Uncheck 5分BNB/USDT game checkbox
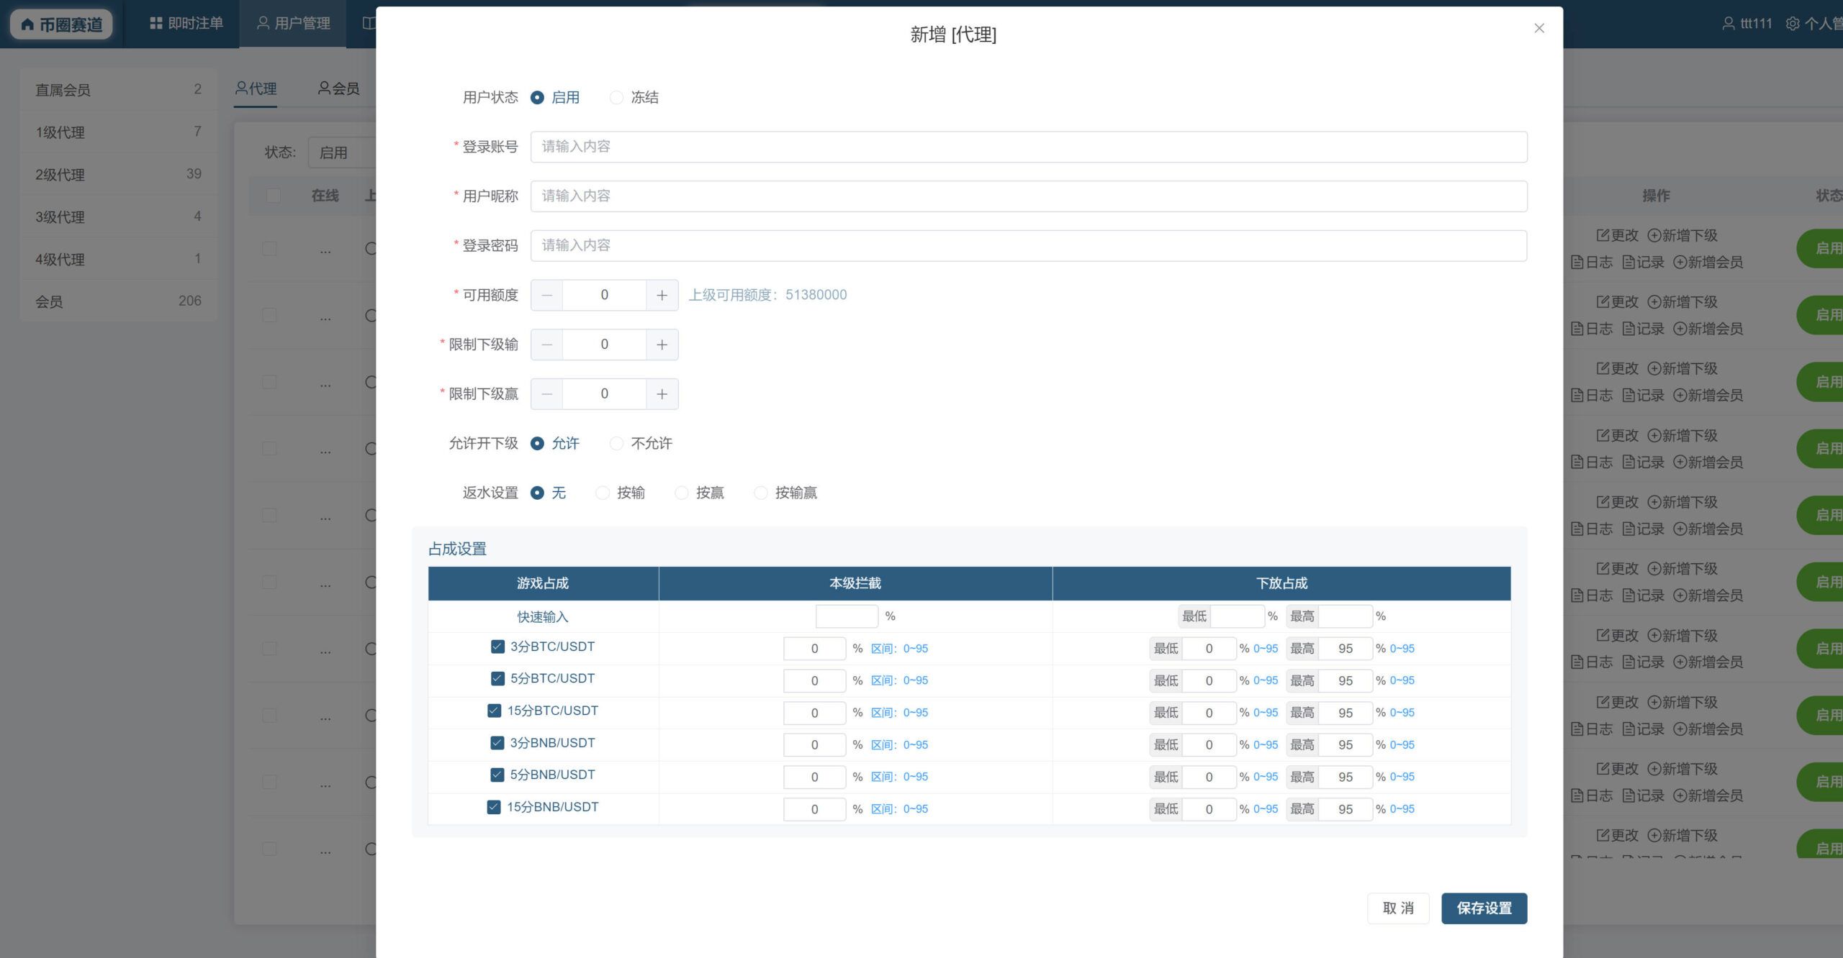Screen dimensions: 1843x958 (x=497, y=775)
